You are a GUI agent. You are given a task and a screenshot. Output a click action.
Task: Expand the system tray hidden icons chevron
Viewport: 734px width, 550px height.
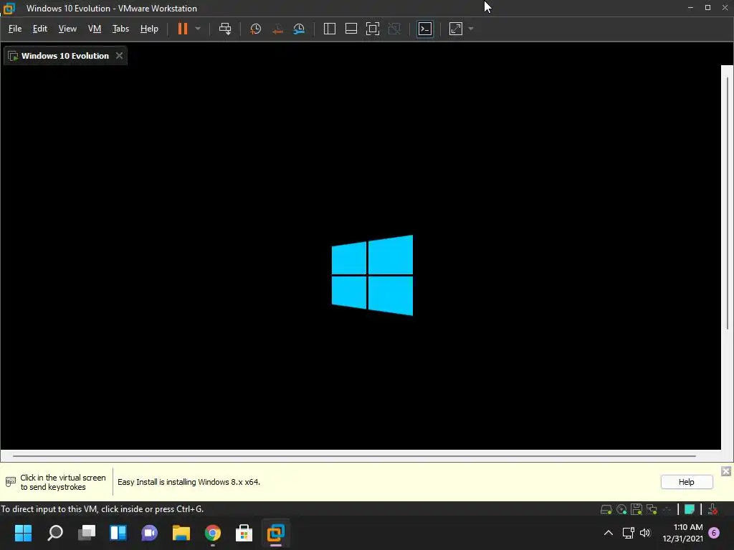(x=608, y=533)
